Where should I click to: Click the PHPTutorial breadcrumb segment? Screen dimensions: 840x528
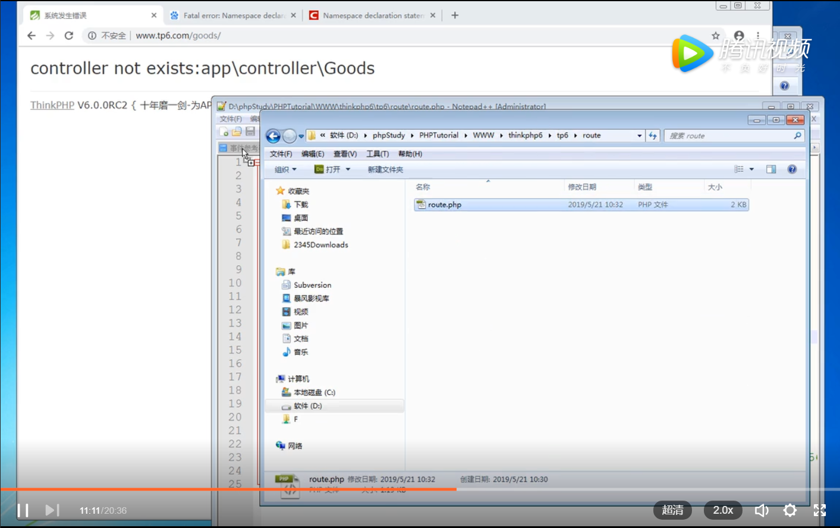pyautogui.click(x=439, y=136)
